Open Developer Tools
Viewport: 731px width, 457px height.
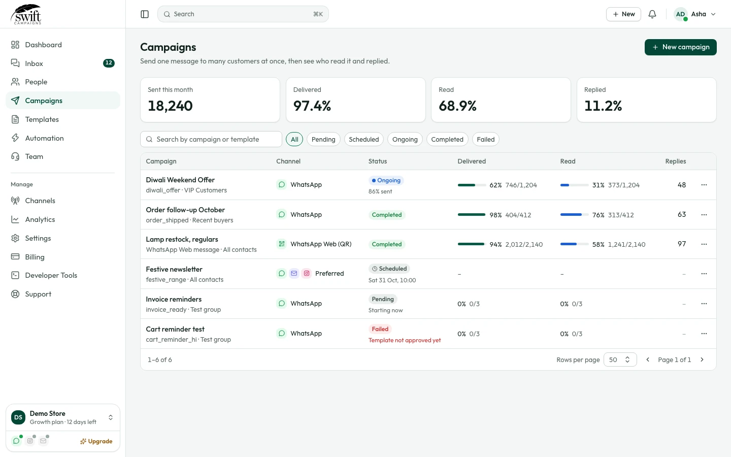(x=63, y=275)
